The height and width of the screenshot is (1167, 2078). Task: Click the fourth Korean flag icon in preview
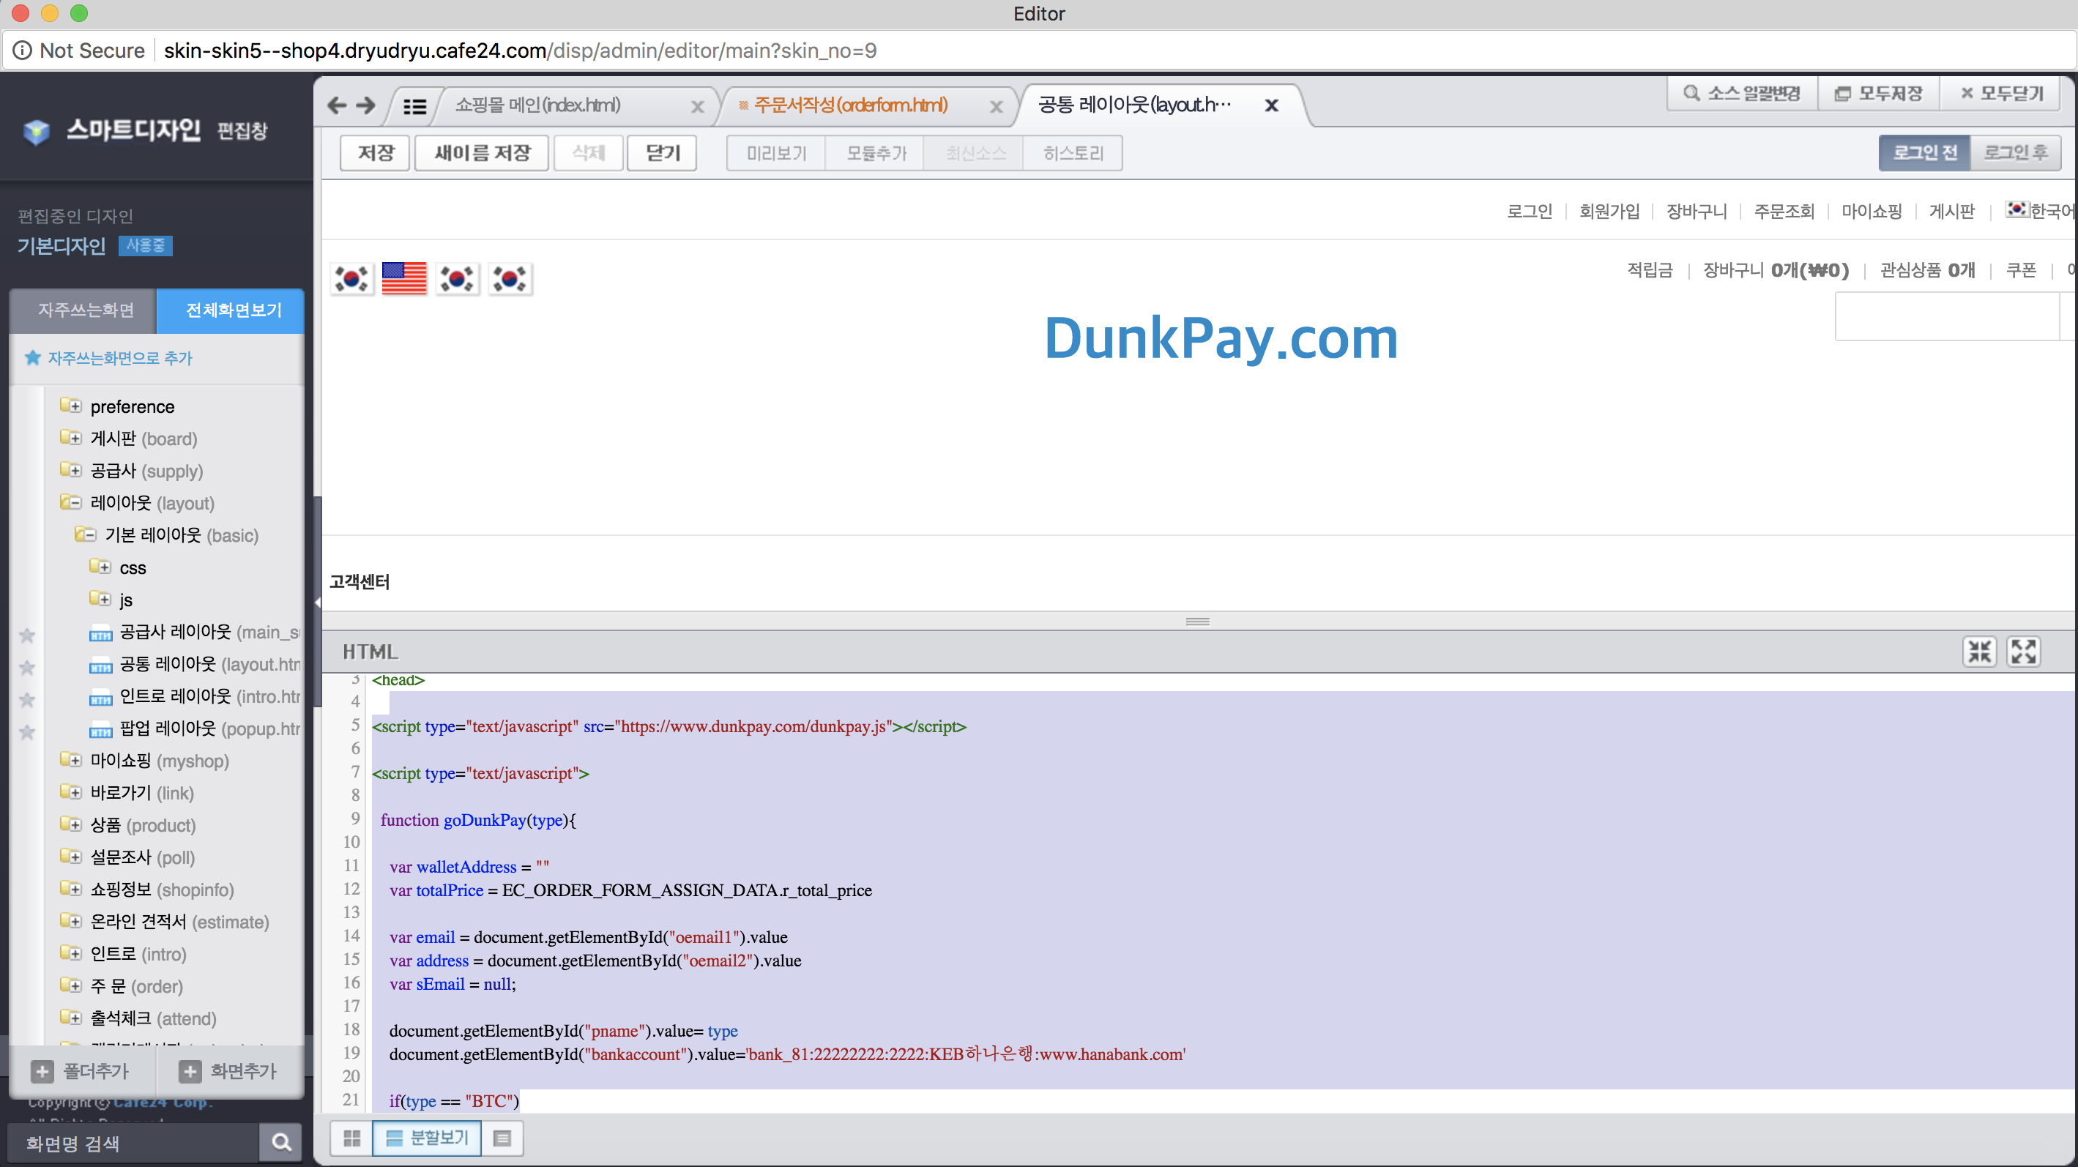pos(510,279)
